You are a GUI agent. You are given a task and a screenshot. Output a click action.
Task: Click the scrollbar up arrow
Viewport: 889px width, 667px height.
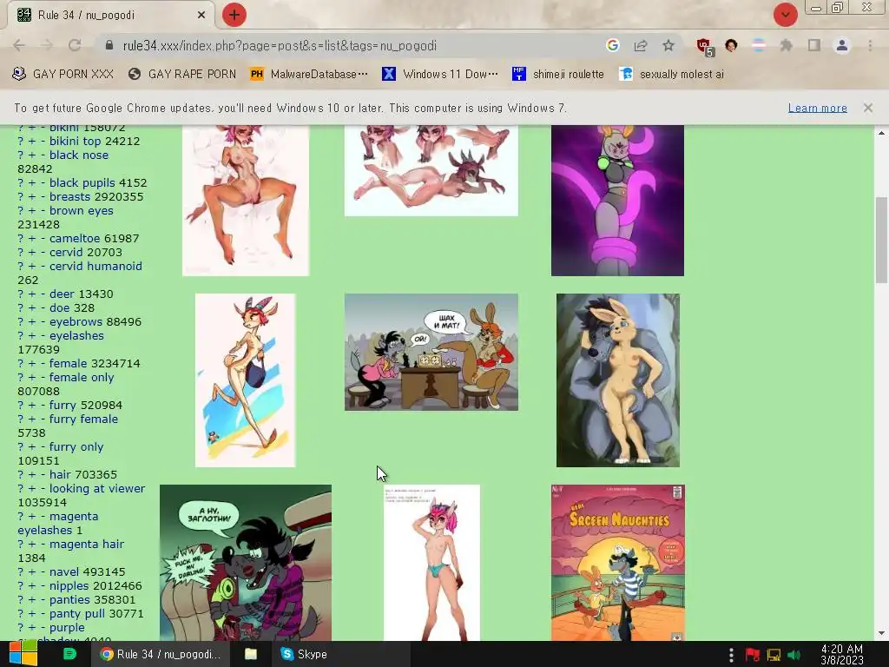click(881, 133)
